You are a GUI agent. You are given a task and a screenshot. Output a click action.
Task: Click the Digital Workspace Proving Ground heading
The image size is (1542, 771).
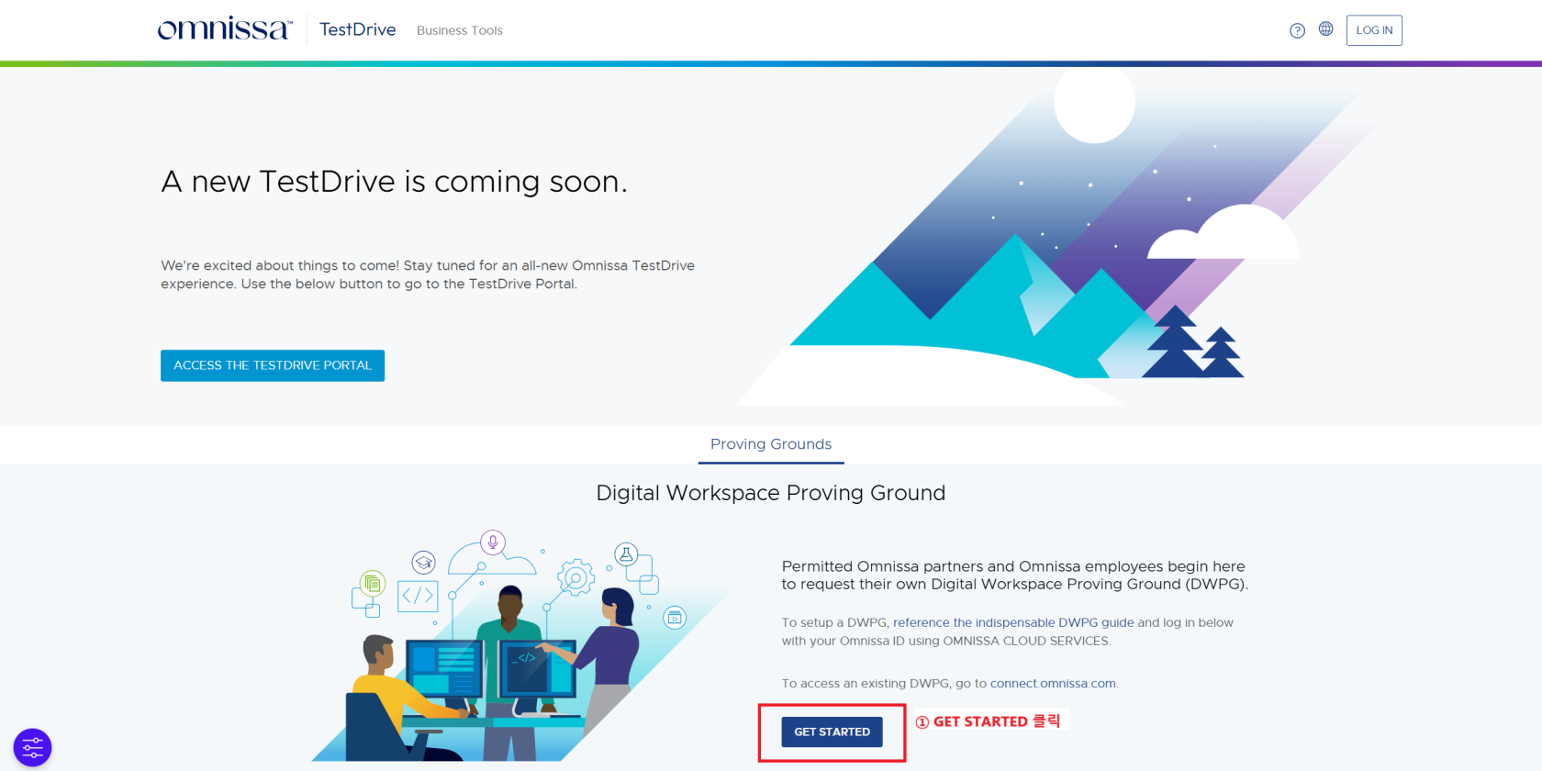(771, 493)
